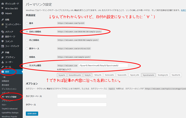Viewport: 186px width, 118px height.
Task: Focus the custom structure text field
Action: coord(103,65)
